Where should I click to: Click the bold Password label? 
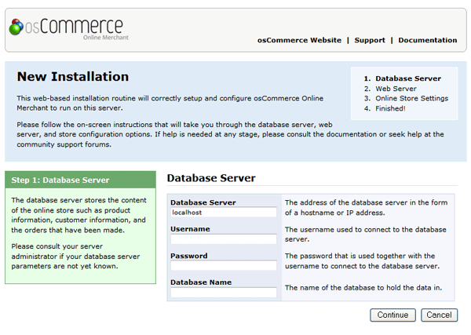click(189, 256)
